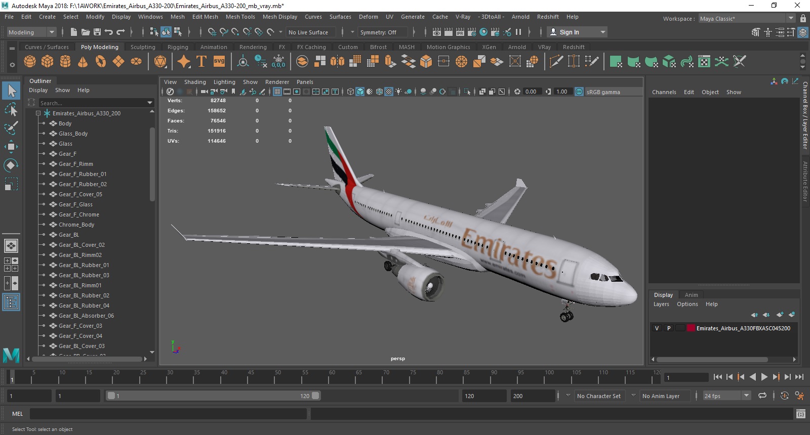Viewport: 810px width, 435px height.
Task: Toggle Isolate Select in viewport toolbar
Action: tap(467, 92)
